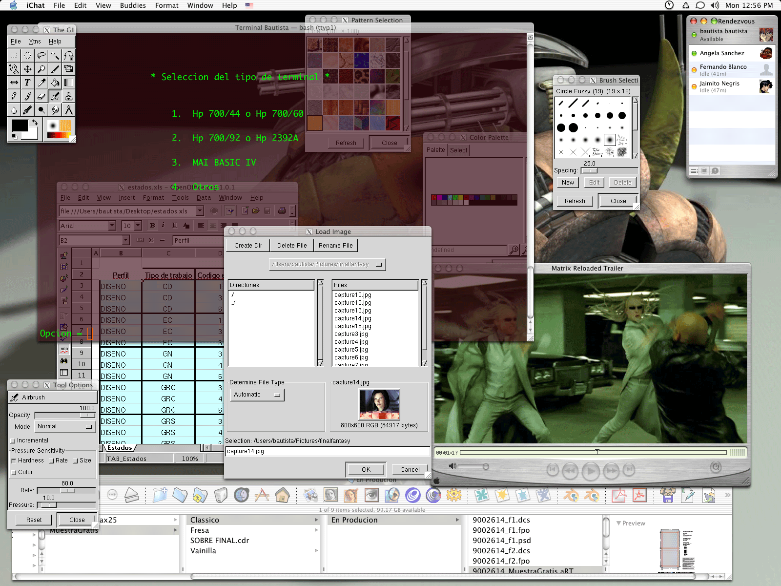Open the Determine File Type Automatic dropdown
This screenshot has width=781, height=586.
click(x=257, y=395)
